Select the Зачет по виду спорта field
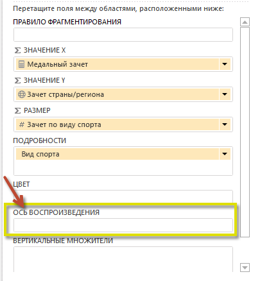This screenshot has width=260, height=281. pos(117,124)
